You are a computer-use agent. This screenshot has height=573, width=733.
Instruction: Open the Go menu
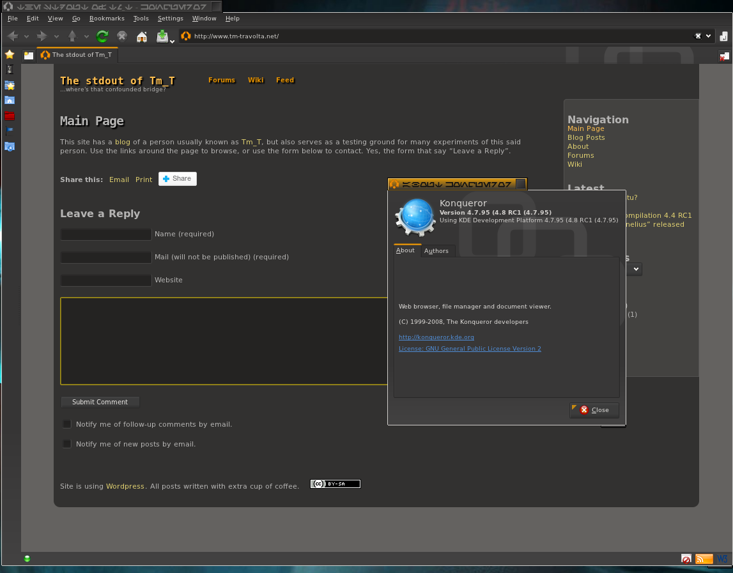point(76,19)
